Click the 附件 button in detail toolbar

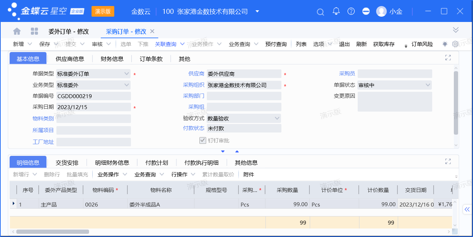point(249,174)
